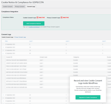This screenshot has width=111, height=104.
Task: Select the Consent Logs tab
Action: coord(31,6)
